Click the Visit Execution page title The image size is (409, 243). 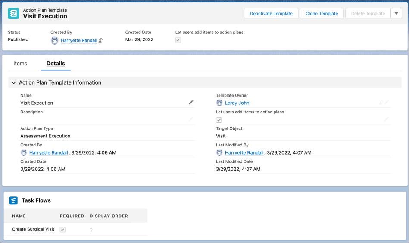tap(45, 16)
